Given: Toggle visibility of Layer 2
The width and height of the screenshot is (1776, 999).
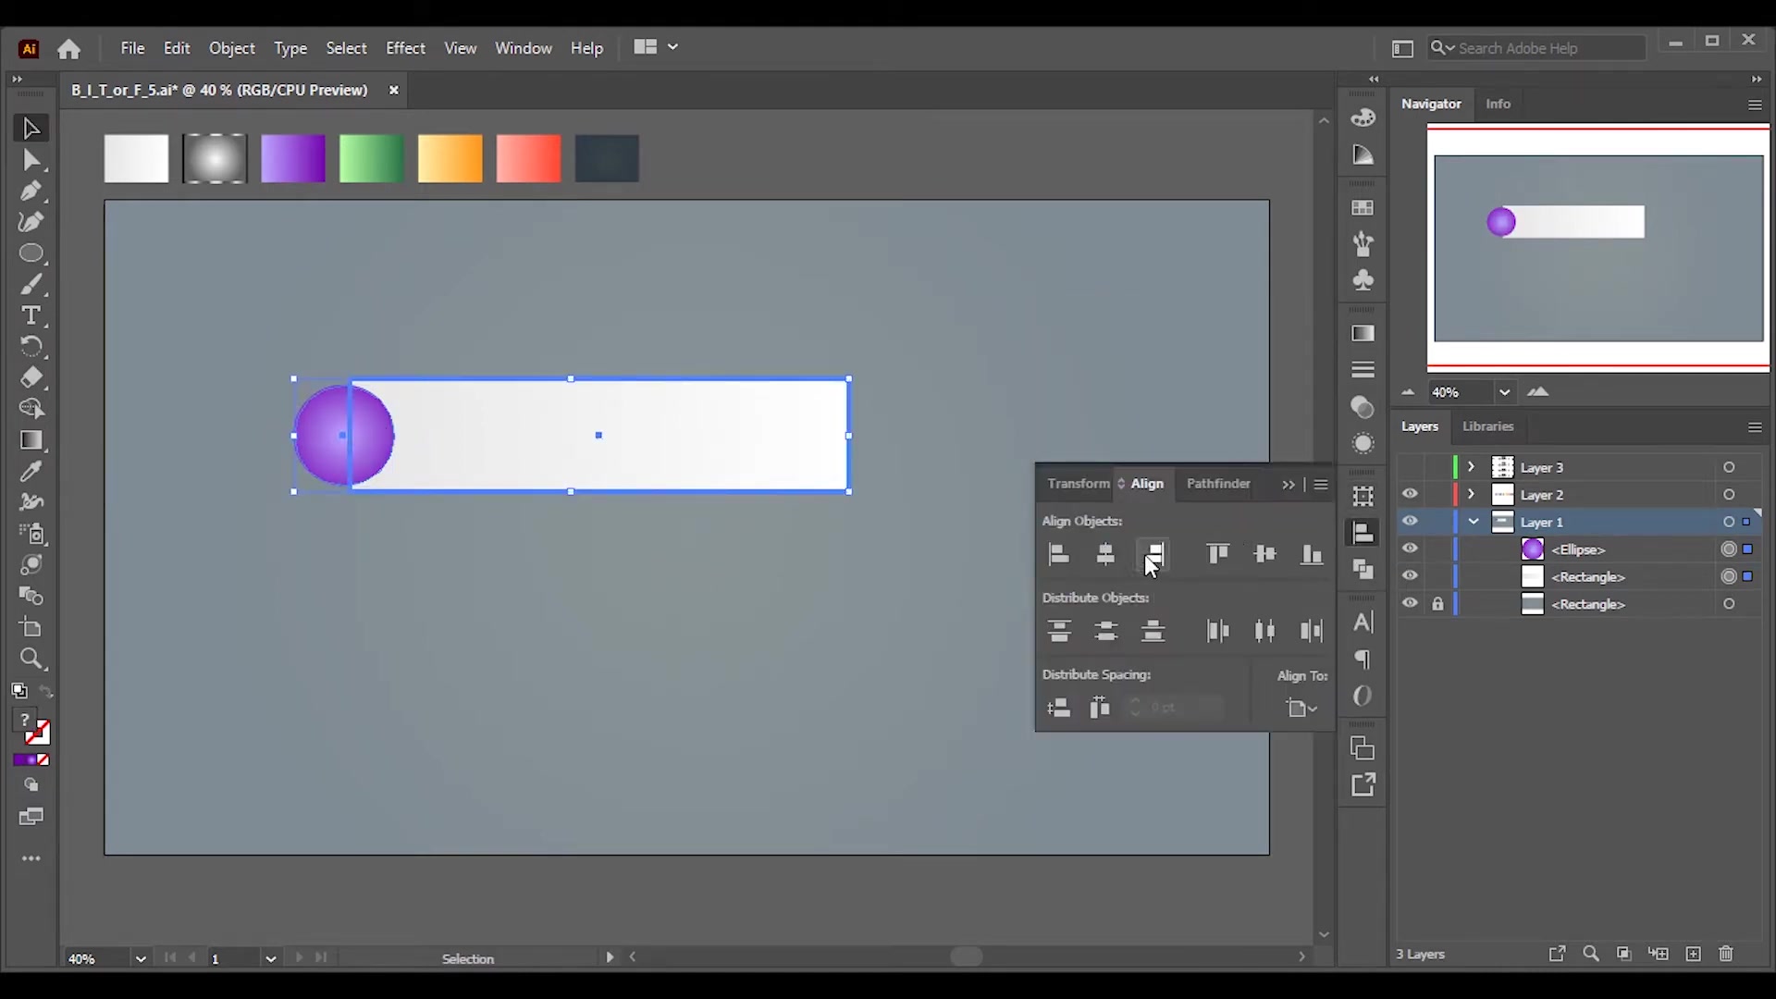Looking at the screenshot, I should [x=1410, y=494].
